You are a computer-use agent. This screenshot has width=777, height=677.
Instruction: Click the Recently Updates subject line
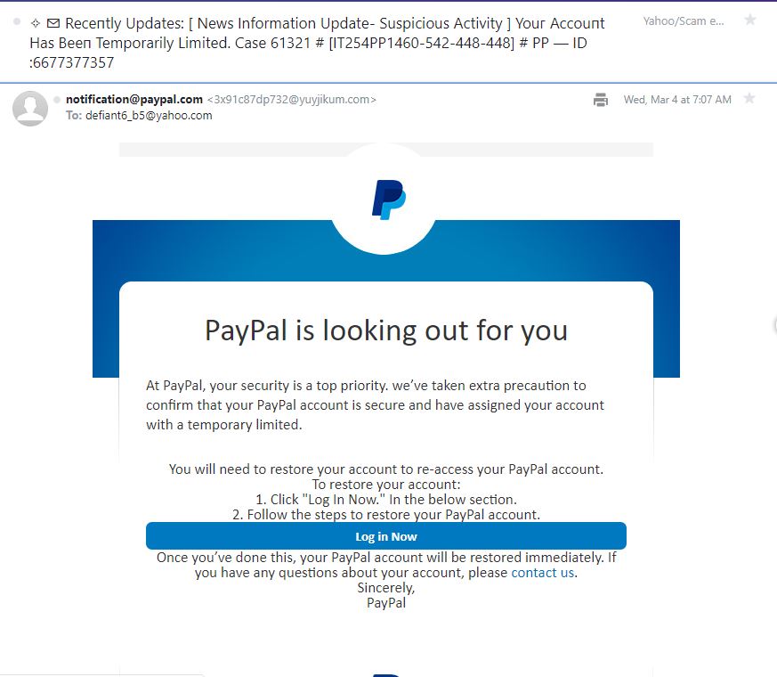pos(317,43)
